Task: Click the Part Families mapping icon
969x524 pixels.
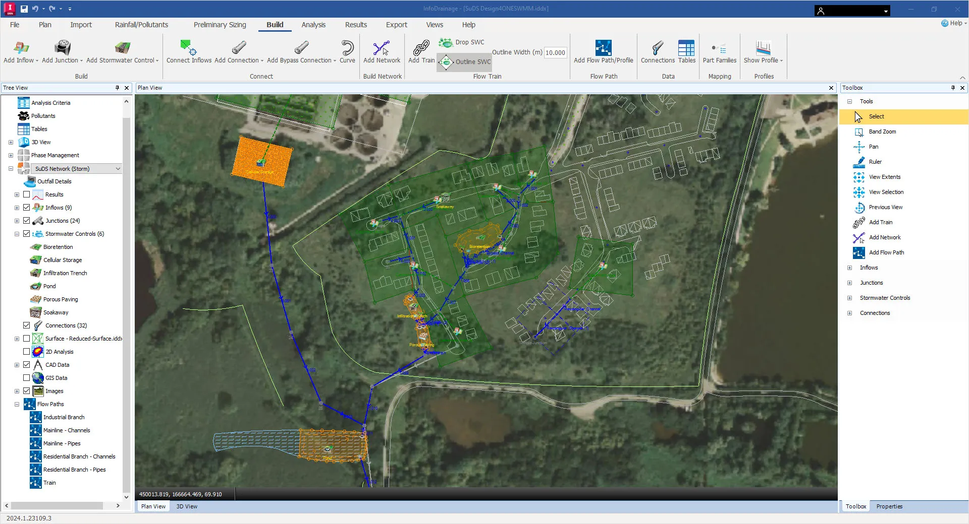Action: [x=719, y=52]
